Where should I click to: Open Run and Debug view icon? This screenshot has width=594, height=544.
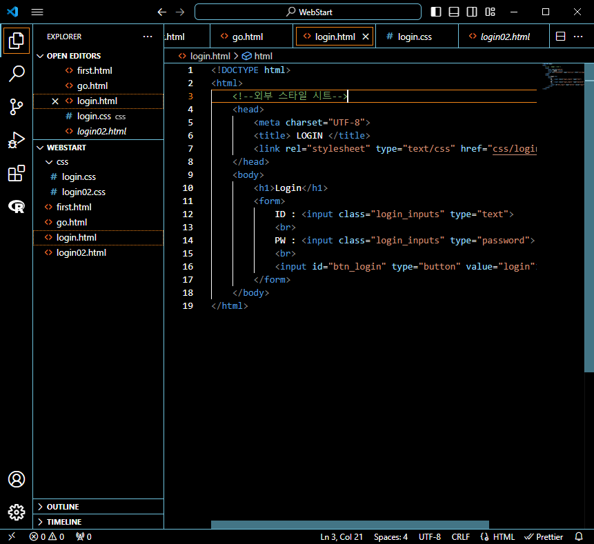point(17,140)
